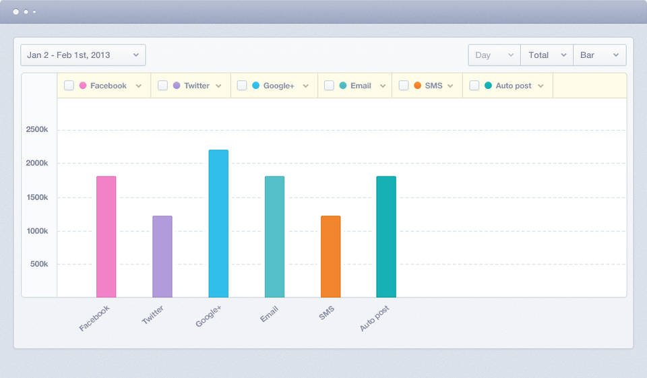This screenshot has height=378, width=647.
Task: Expand the Facebook legend chevron
Action: [139, 86]
